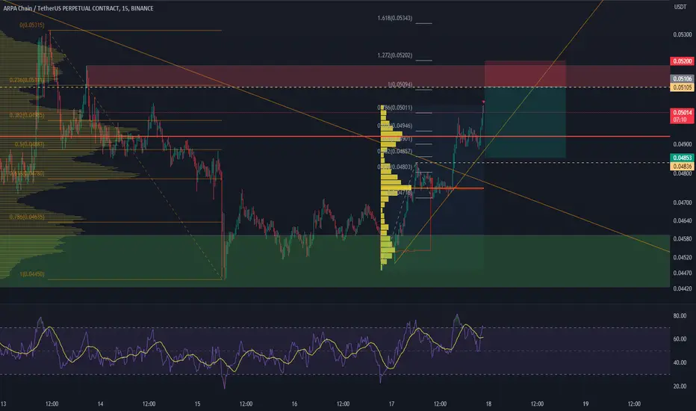Select the green 0.04853 price label

682,158
